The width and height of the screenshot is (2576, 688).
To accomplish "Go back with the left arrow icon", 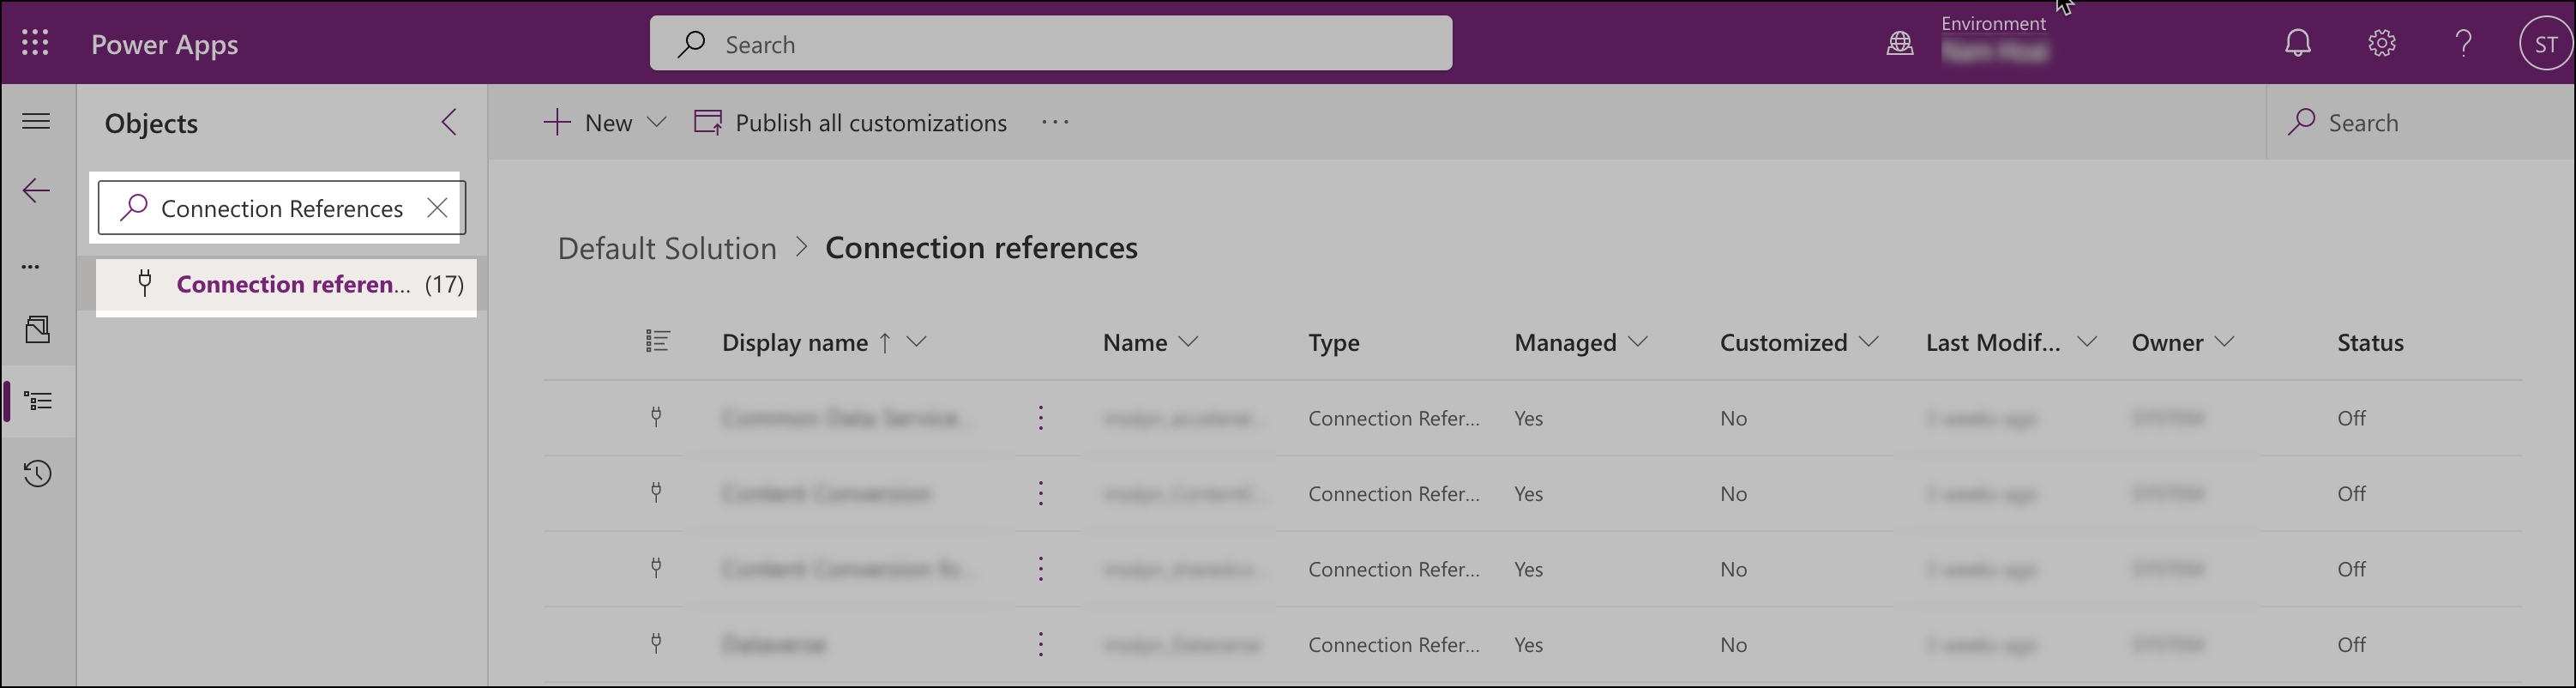I will (x=36, y=190).
